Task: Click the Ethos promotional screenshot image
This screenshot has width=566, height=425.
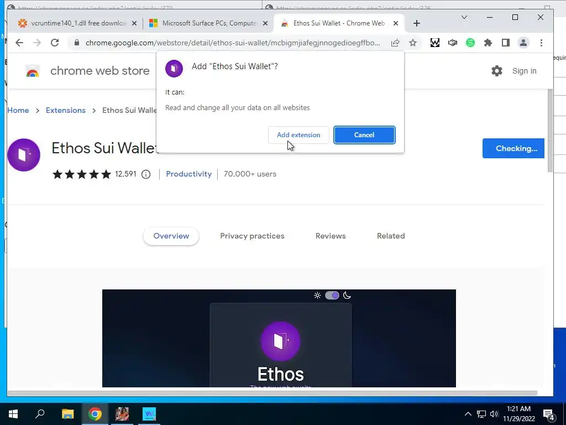Action: pos(279,338)
